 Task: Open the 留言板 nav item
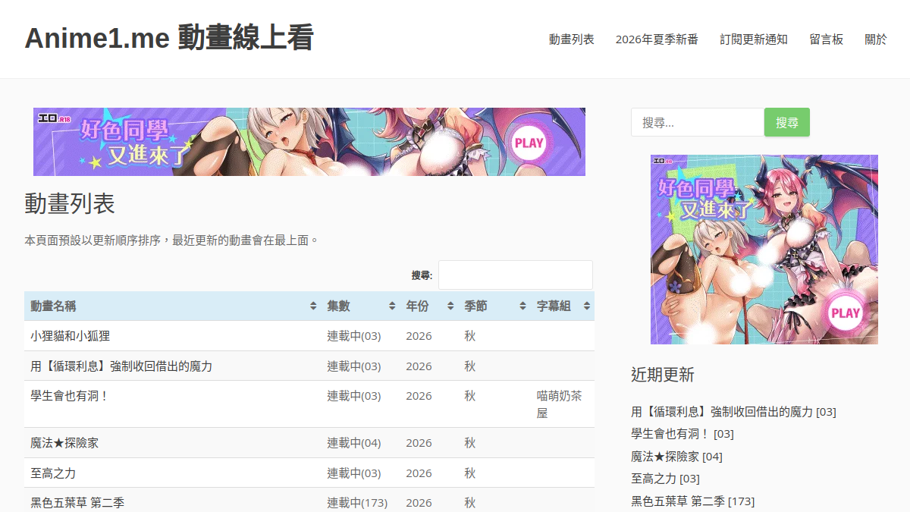pyautogui.click(x=826, y=39)
